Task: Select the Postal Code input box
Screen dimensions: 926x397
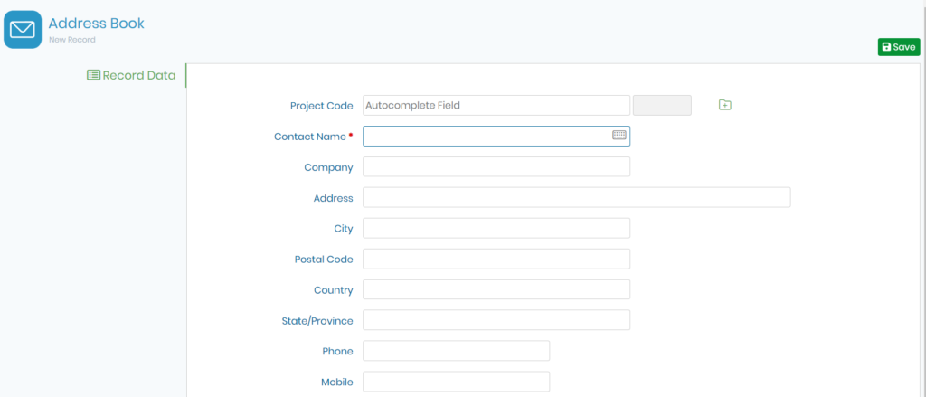Action: [496, 259]
